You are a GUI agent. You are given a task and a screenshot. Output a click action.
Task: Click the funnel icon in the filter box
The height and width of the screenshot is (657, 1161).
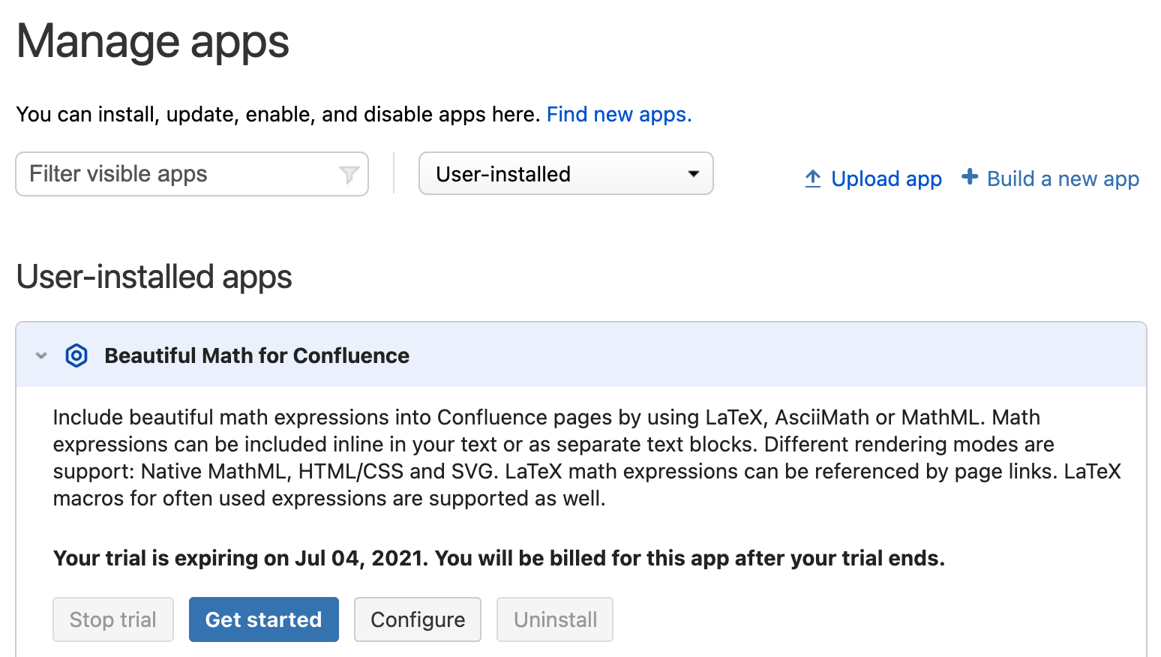point(349,175)
